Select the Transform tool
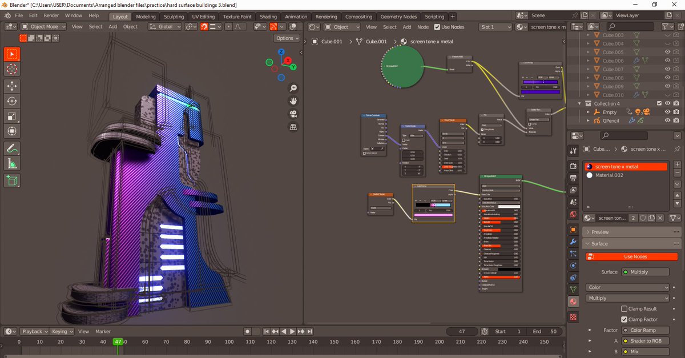This screenshot has width=685, height=358. (x=11, y=132)
